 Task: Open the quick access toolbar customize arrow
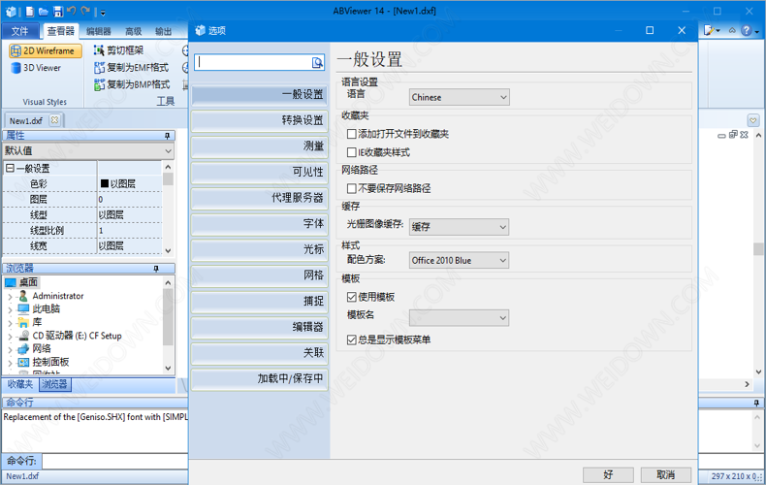click(103, 14)
